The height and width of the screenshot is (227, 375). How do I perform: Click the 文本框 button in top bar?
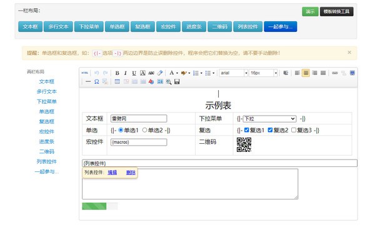[30, 26]
